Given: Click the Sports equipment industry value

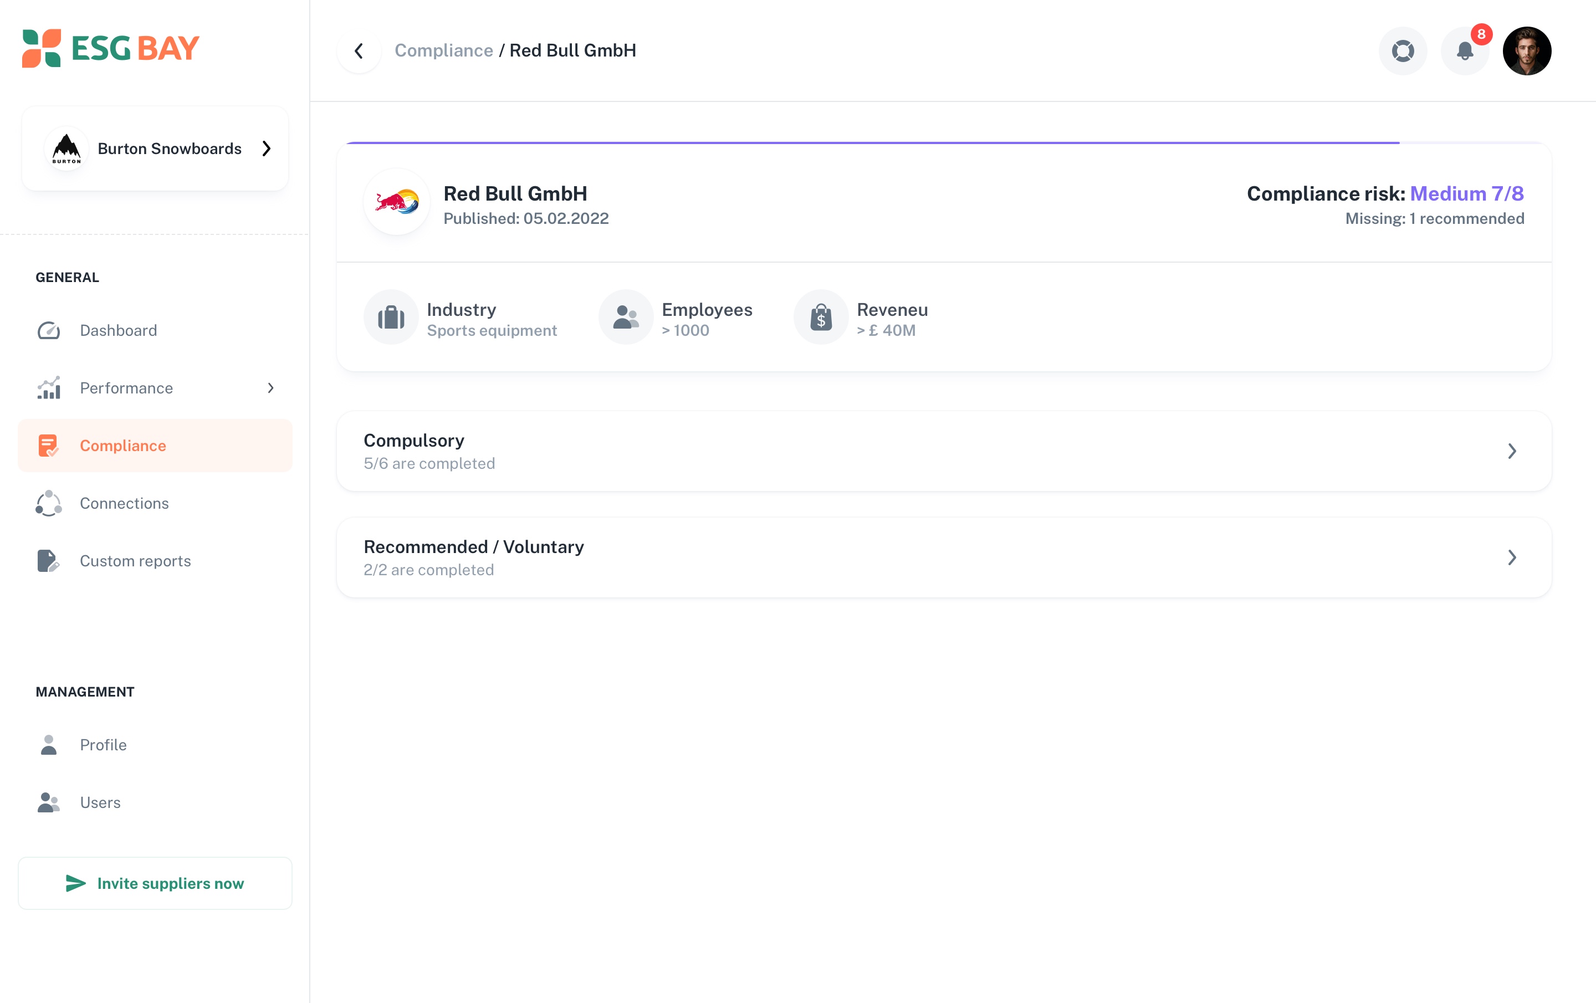Looking at the screenshot, I should [x=492, y=330].
